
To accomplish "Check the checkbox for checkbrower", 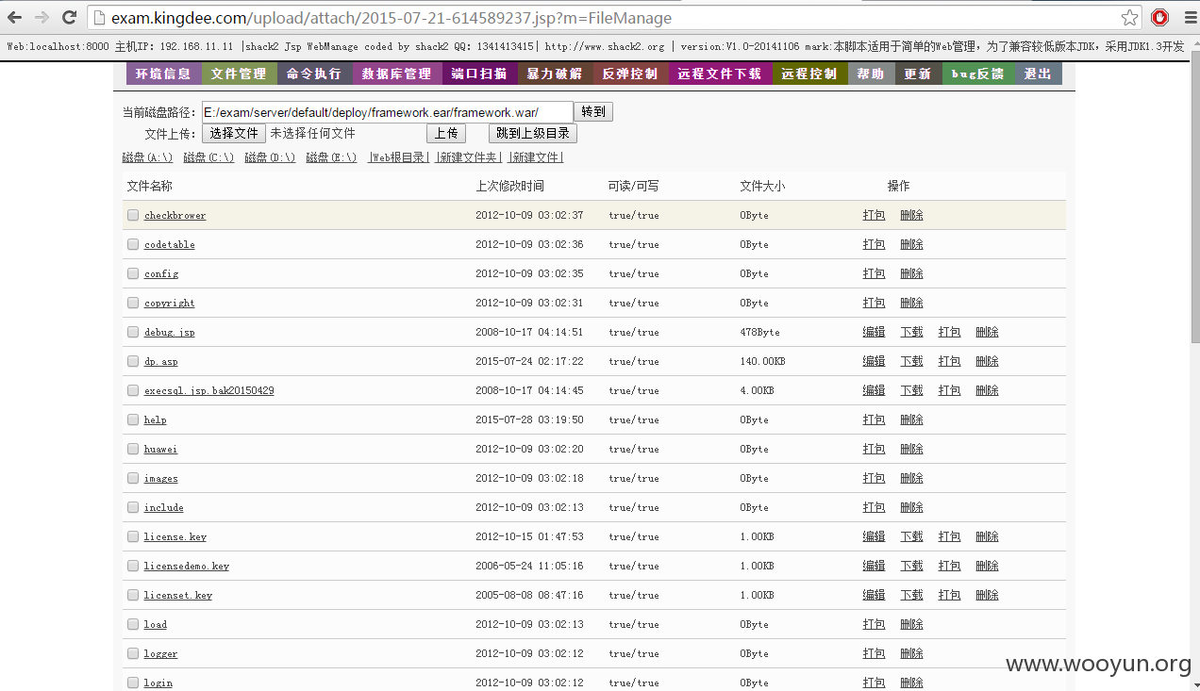I will 133,215.
